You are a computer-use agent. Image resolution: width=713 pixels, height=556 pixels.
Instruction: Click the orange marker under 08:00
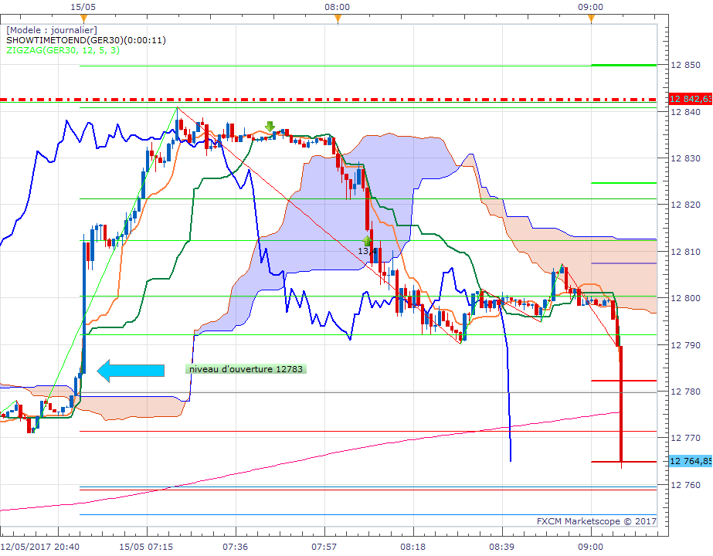coord(338,19)
